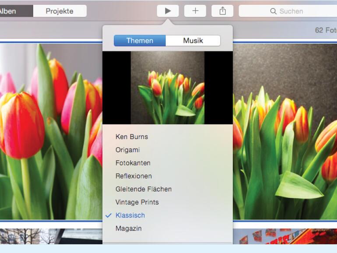Open the bare trees photo thumbnail at bottom left
337x253 pixels.
(x=51, y=236)
